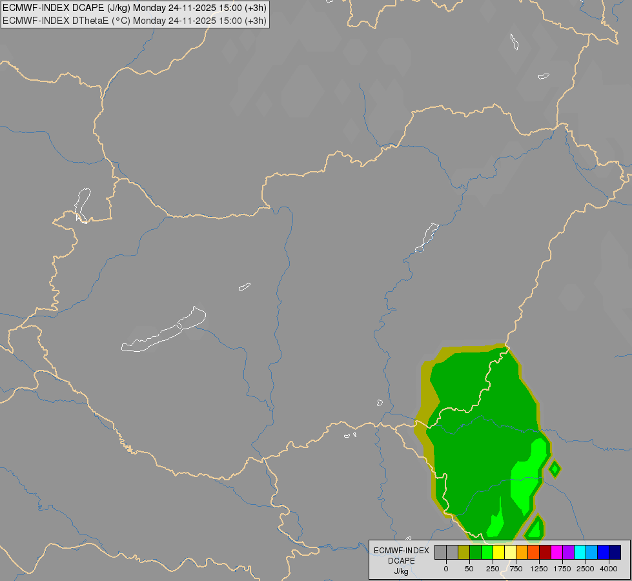Click the legend value 0

[446, 569]
